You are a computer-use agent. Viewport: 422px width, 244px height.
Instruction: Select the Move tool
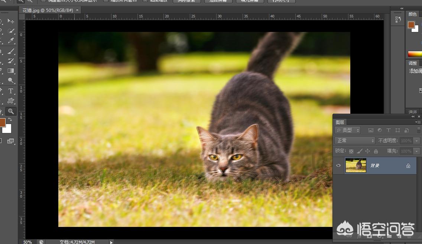(x=11, y=21)
